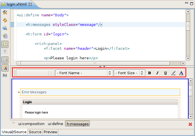Switch to the Preview tab
The image size is (195, 136).
tap(50, 132)
